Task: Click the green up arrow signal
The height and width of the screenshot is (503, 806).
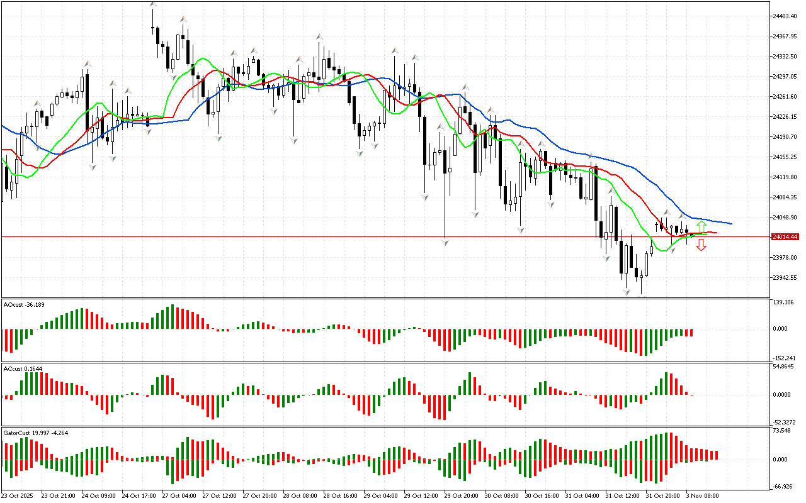Action: 701,226
